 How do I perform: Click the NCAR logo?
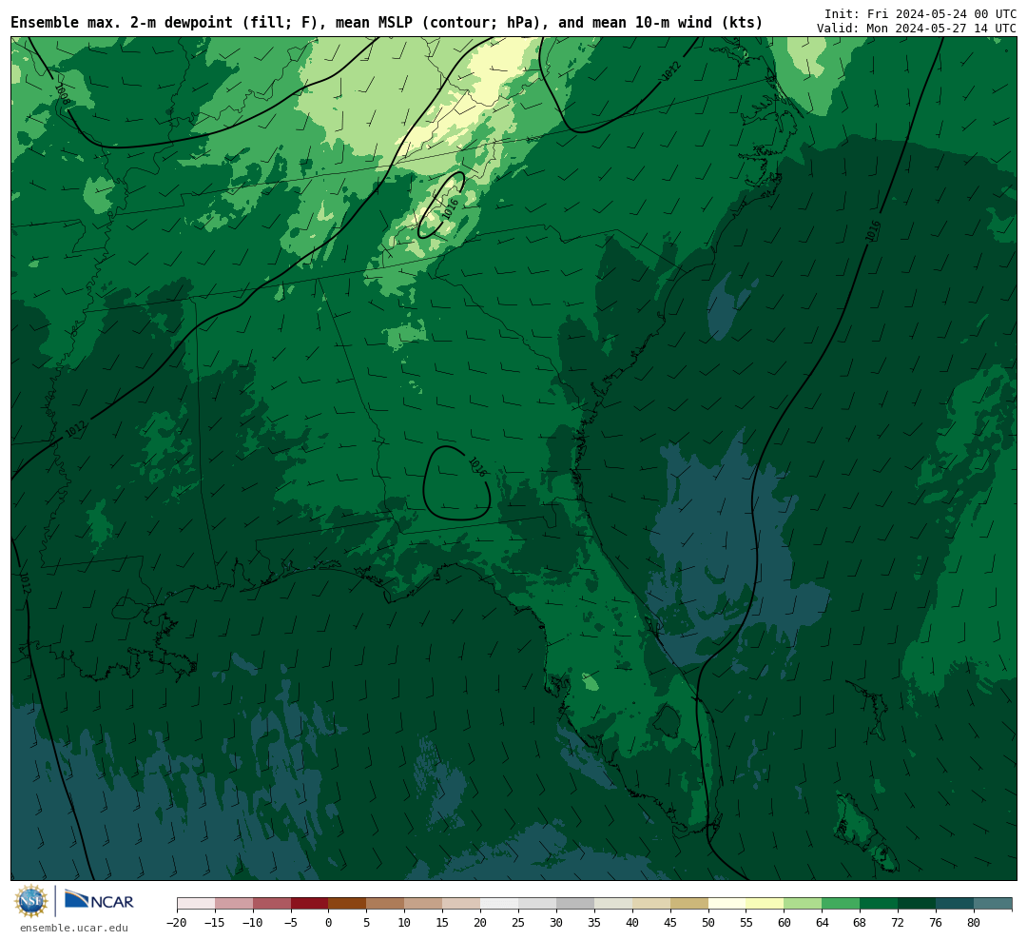point(99,901)
